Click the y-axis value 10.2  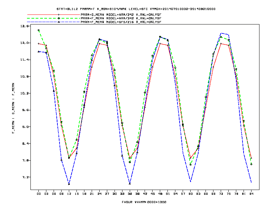(x=24, y=93)
